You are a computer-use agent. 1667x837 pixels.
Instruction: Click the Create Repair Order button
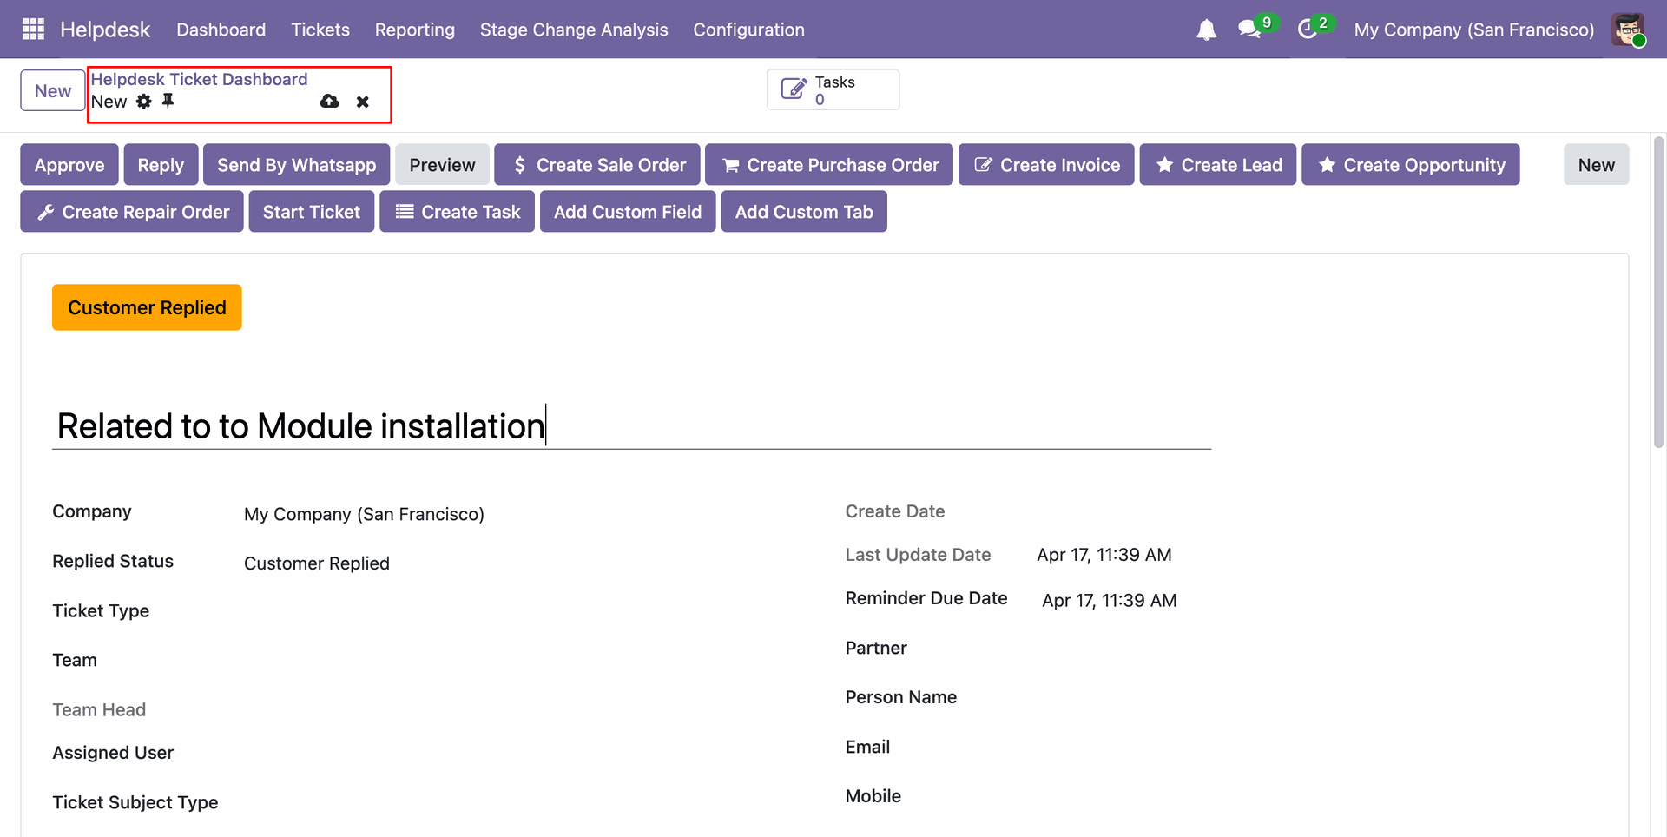132,211
